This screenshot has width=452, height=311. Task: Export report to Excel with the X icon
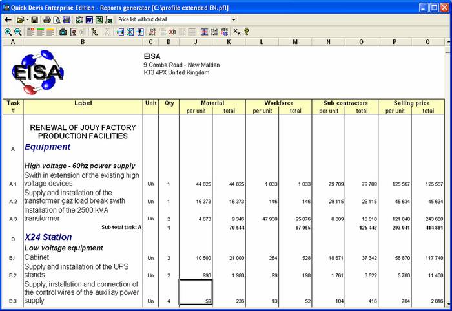click(x=99, y=20)
